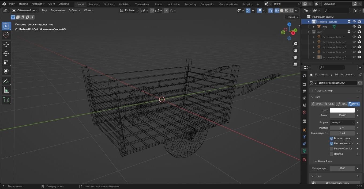Screen dimensions: 364x189
Task: Toggle X-ray display button
Action: click(271, 10)
